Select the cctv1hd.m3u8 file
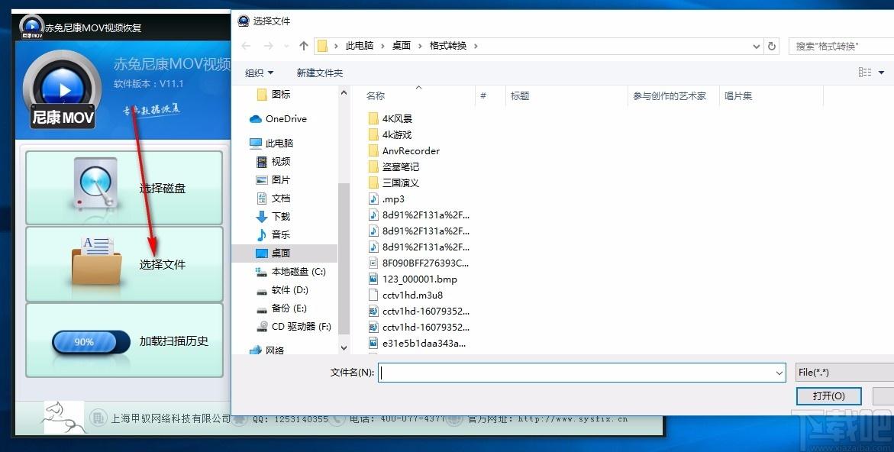The width and height of the screenshot is (894, 452). click(406, 295)
